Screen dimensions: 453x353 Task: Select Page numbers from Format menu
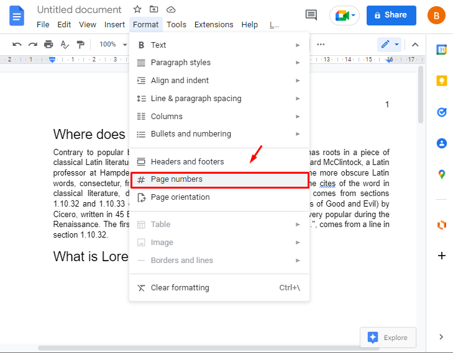219,179
